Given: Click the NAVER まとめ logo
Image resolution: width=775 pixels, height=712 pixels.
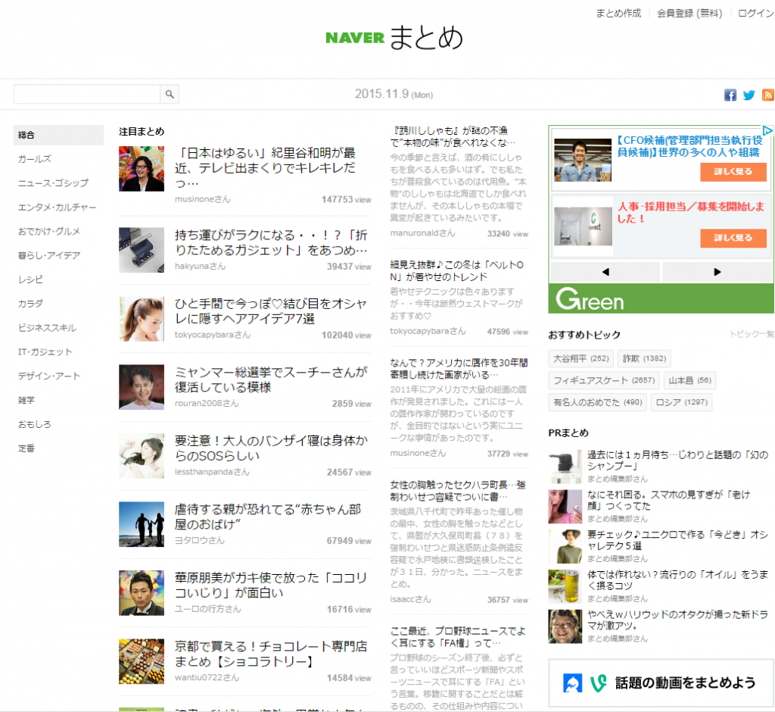Looking at the screenshot, I should [x=394, y=38].
